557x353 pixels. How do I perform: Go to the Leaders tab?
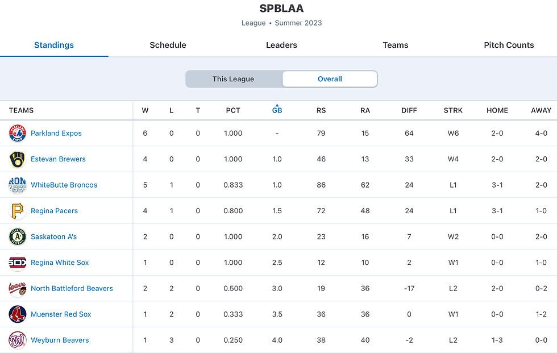(x=281, y=45)
